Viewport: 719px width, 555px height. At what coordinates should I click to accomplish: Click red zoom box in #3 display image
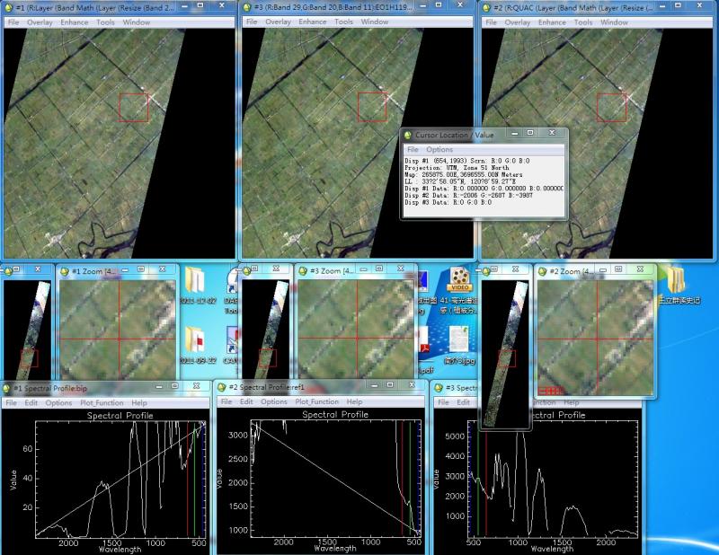tap(372, 107)
